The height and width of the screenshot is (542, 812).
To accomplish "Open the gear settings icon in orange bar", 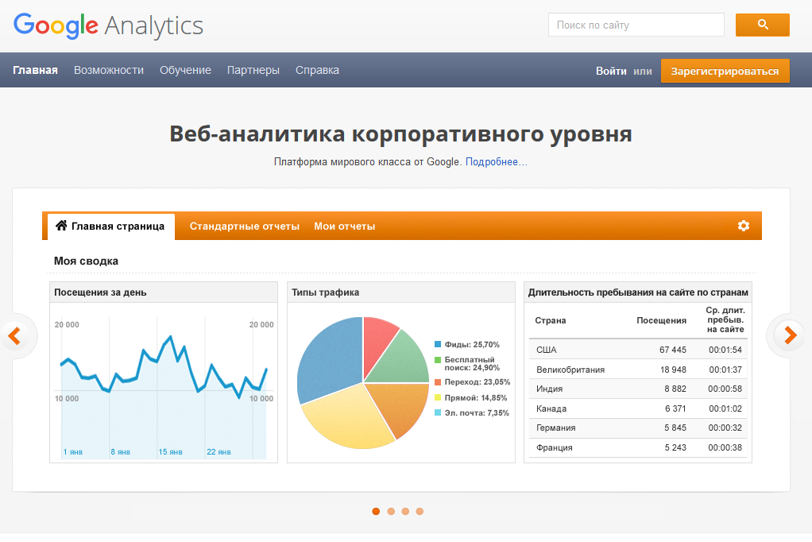I will tap(744, 226).
